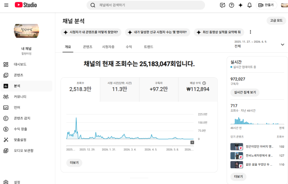Image resolution: width=288 pixels, height=184 pixels.
Task: Open the '장군이었던 아버지 명...' video title
Action: (x=260, y=147)
